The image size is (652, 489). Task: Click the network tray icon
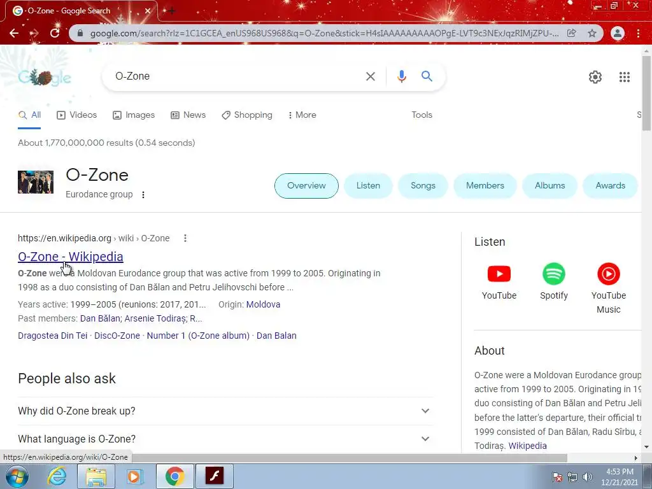(x=572, y=477)
